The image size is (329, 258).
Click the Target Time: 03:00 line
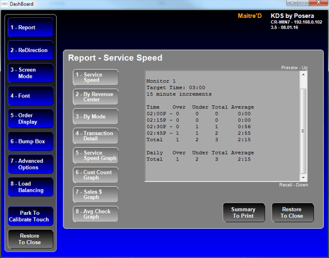(x=176, y=87)
